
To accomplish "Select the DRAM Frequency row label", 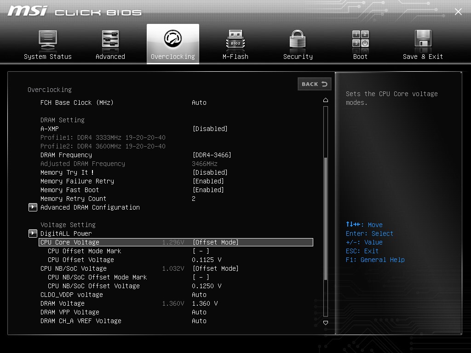I will coord(66,155).
